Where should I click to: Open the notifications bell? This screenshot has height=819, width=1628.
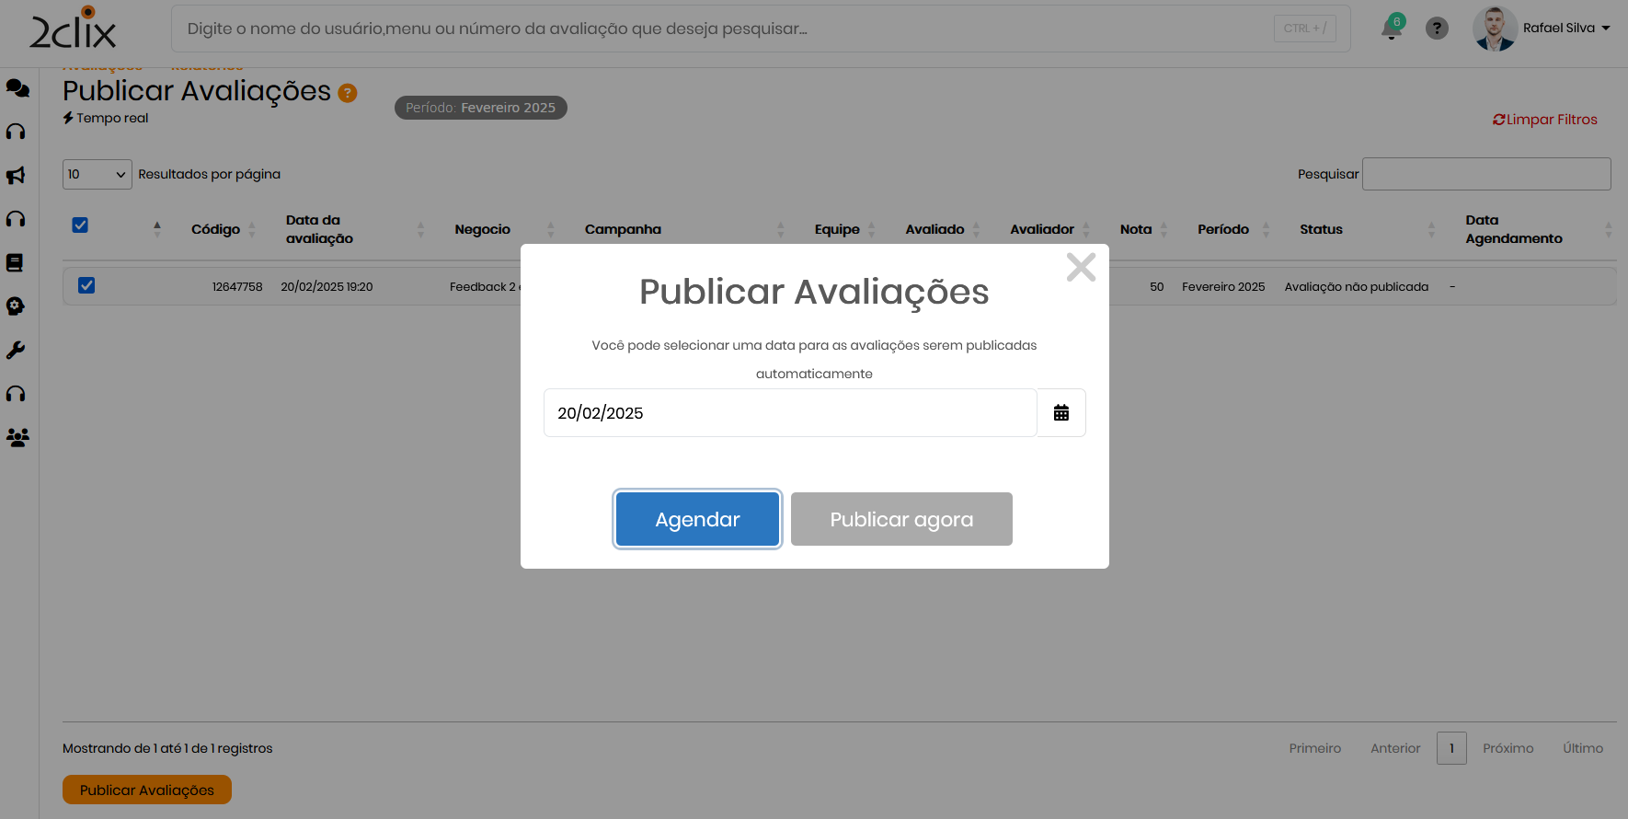click(1391, 29)
